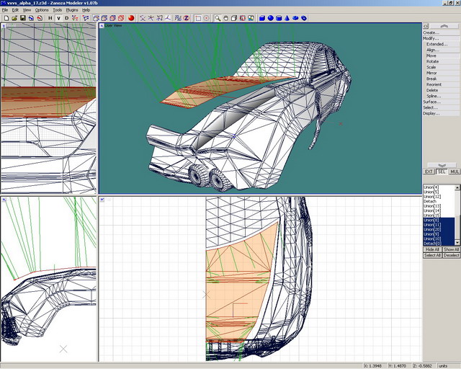This screenshot has width=461, height=369.
Task: Expand the Surface... command group
Action: pos(431,102)
